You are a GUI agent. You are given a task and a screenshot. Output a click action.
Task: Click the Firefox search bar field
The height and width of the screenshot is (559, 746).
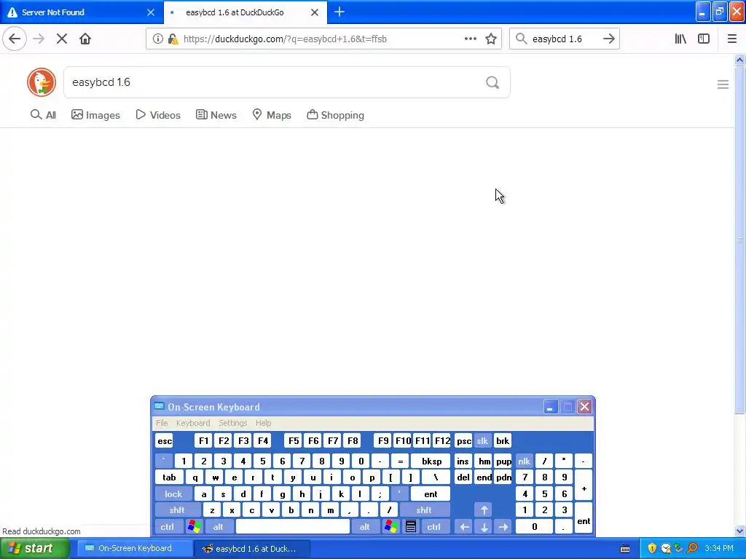click(564, 39)
